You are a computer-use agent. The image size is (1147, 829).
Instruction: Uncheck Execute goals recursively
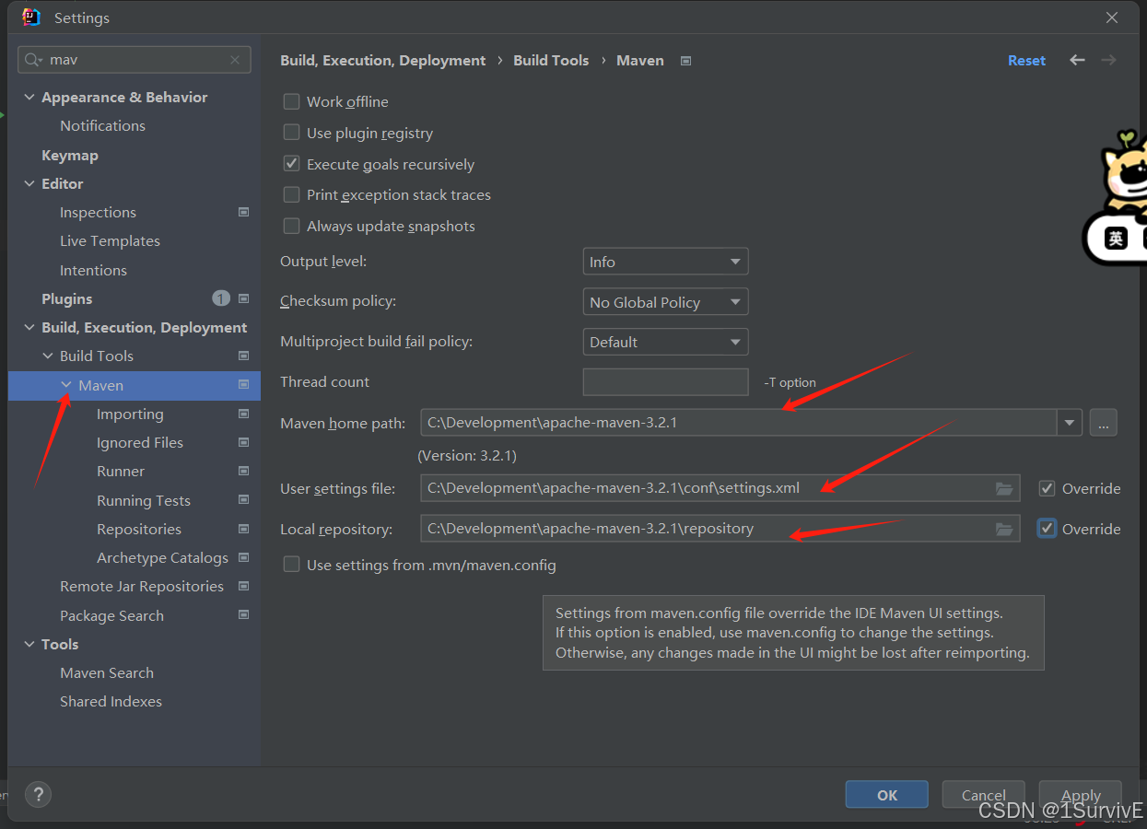291,164
